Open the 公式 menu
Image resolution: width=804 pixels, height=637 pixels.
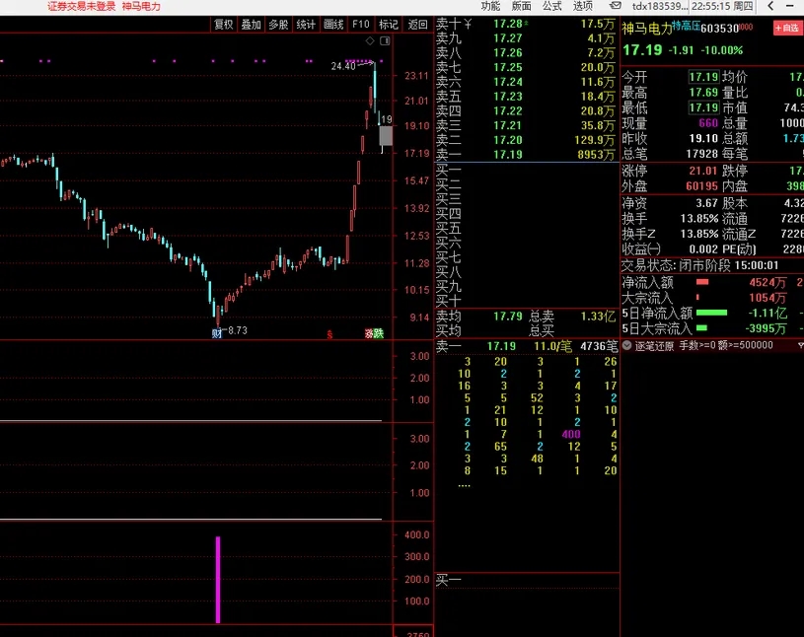pyautogui.click(x=551, y=6)
